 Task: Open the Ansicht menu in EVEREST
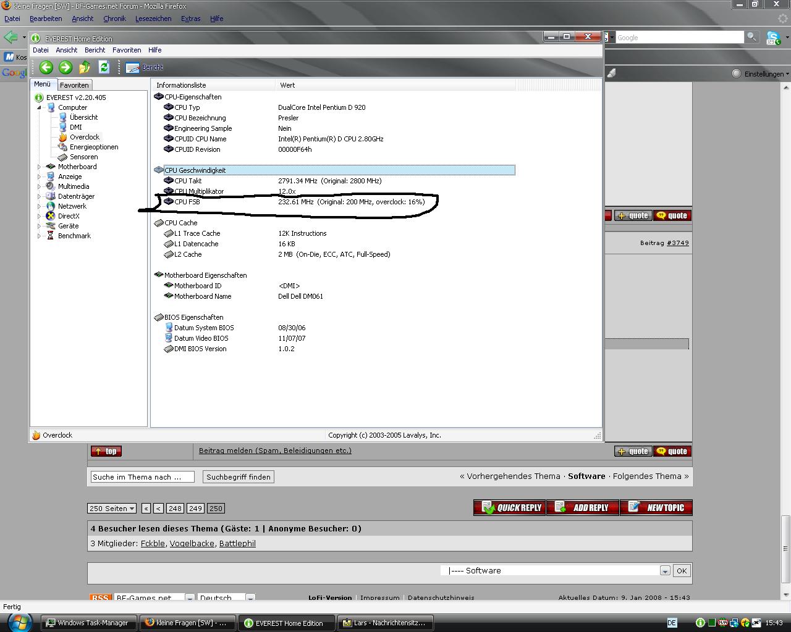[66, 50]
